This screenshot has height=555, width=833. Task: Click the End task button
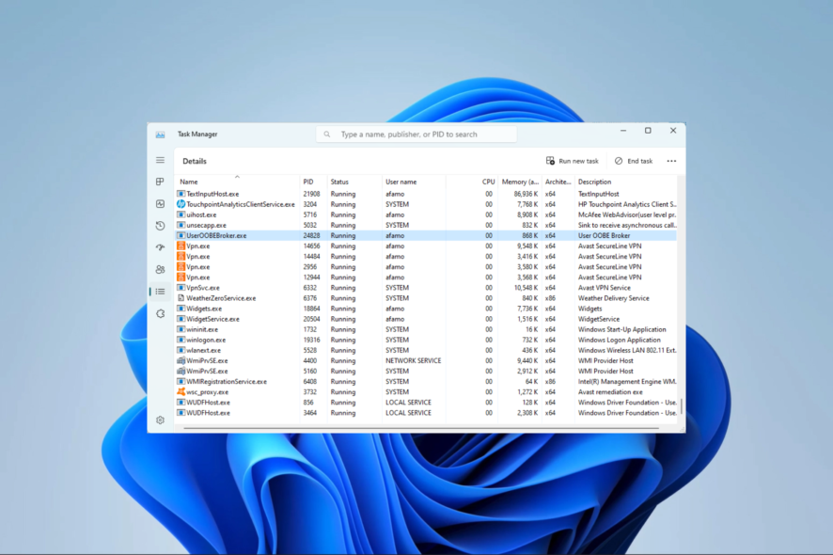[x=636, y=161]
